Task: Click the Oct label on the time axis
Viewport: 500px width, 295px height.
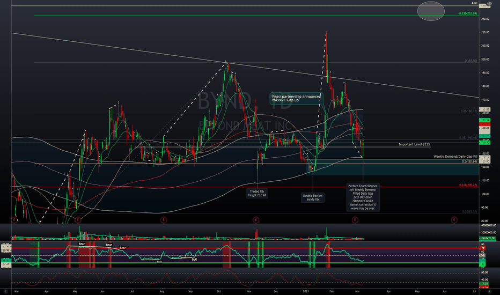Action: pyautogui.click(x=219, y=291)
